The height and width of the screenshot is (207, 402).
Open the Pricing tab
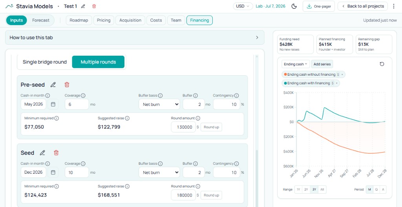[x=104, y=20]
